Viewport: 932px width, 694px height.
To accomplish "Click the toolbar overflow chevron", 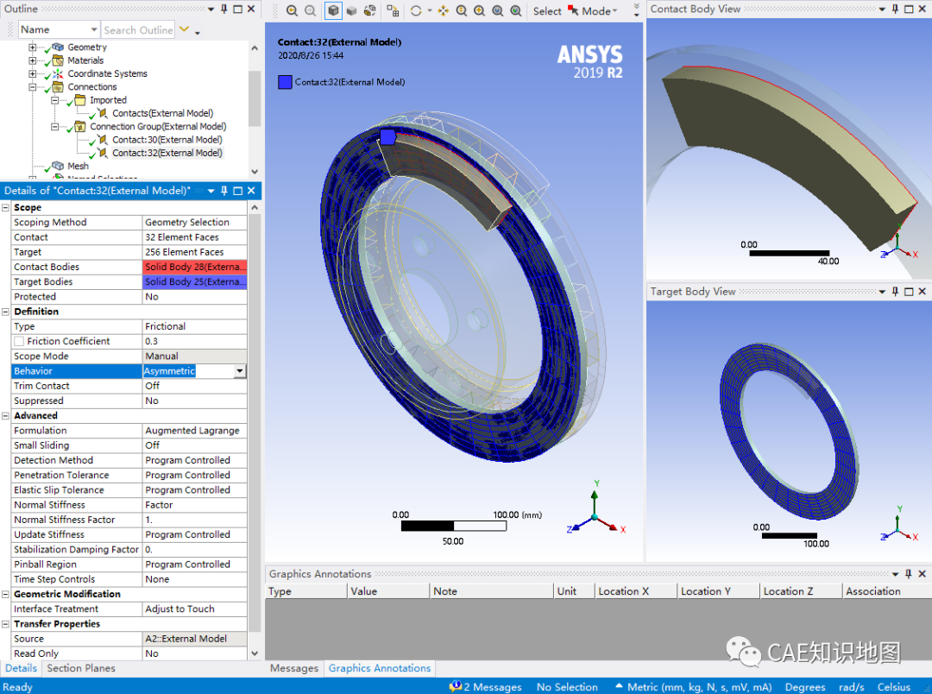I will pos(636,10).
